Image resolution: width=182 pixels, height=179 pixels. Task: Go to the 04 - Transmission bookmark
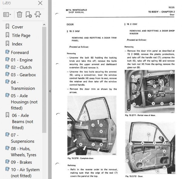pyautogui.click(x=23, y=85)
